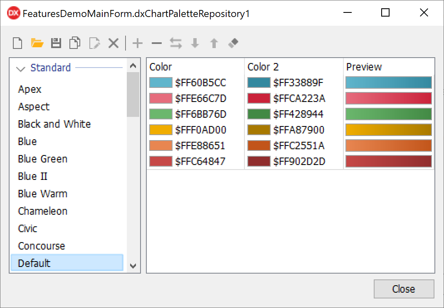Save palette with the floppy disk icon
Viewport: 444px width, 308px height.
point(56,43)
